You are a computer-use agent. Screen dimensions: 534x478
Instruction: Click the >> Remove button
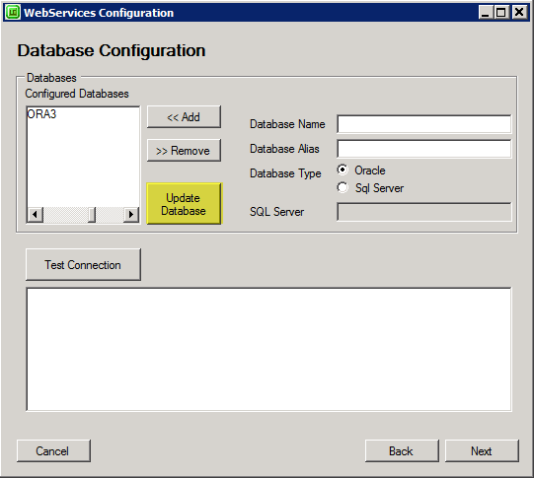click(184, 150)
